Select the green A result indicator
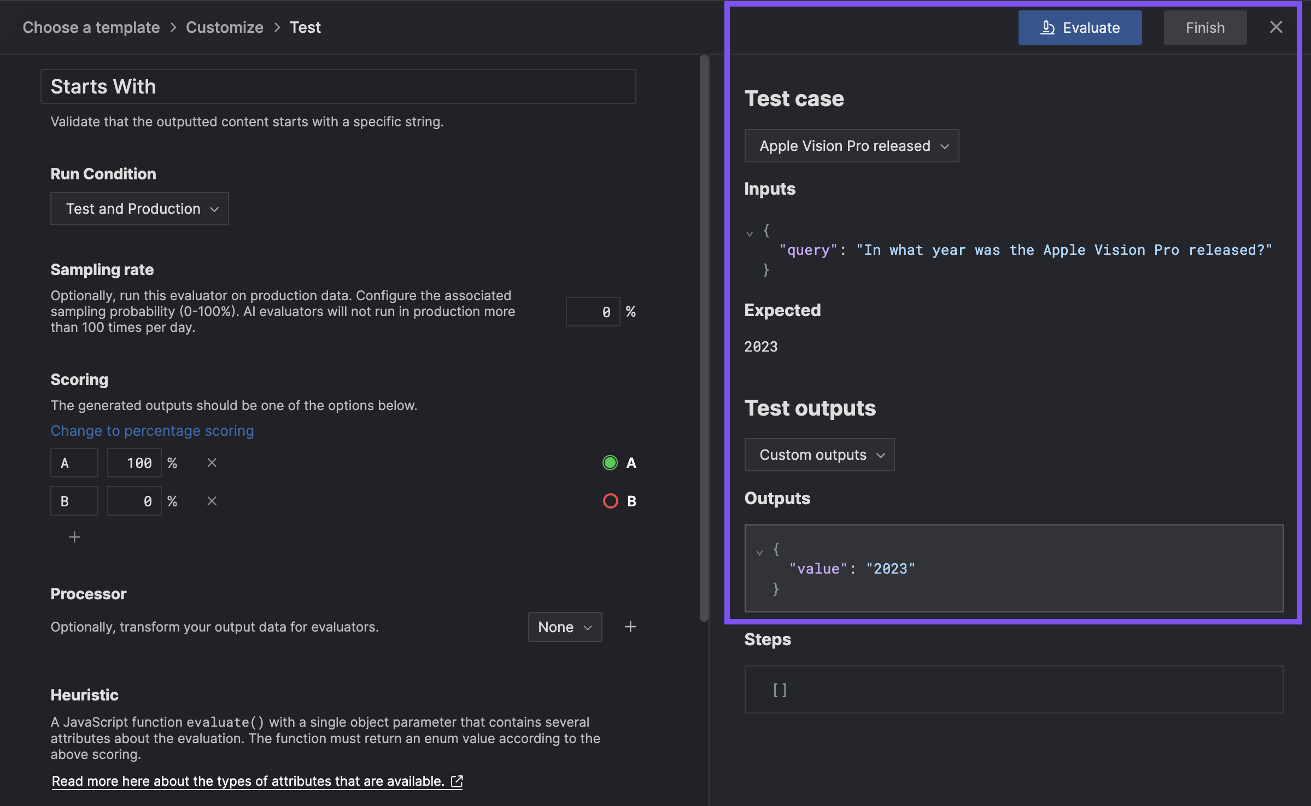Viewport: 1311px width, 806px height. coord(610,463)
